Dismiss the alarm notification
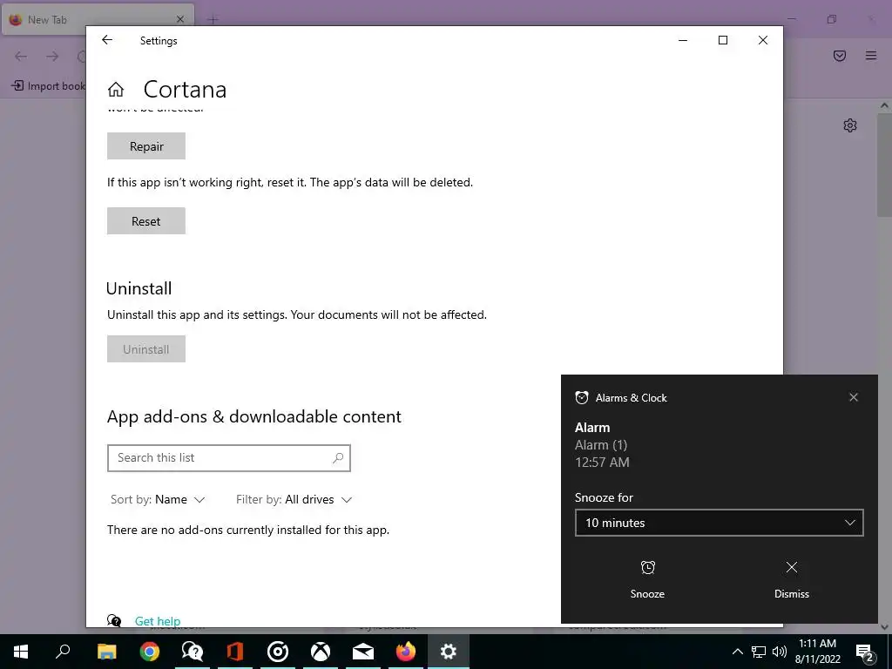892x669 pixels. (791, 579)
